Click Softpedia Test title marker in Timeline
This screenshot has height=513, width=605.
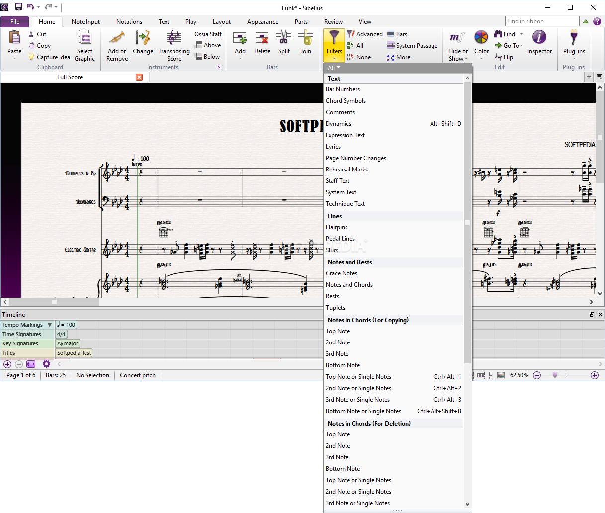[x=74, y=353]
